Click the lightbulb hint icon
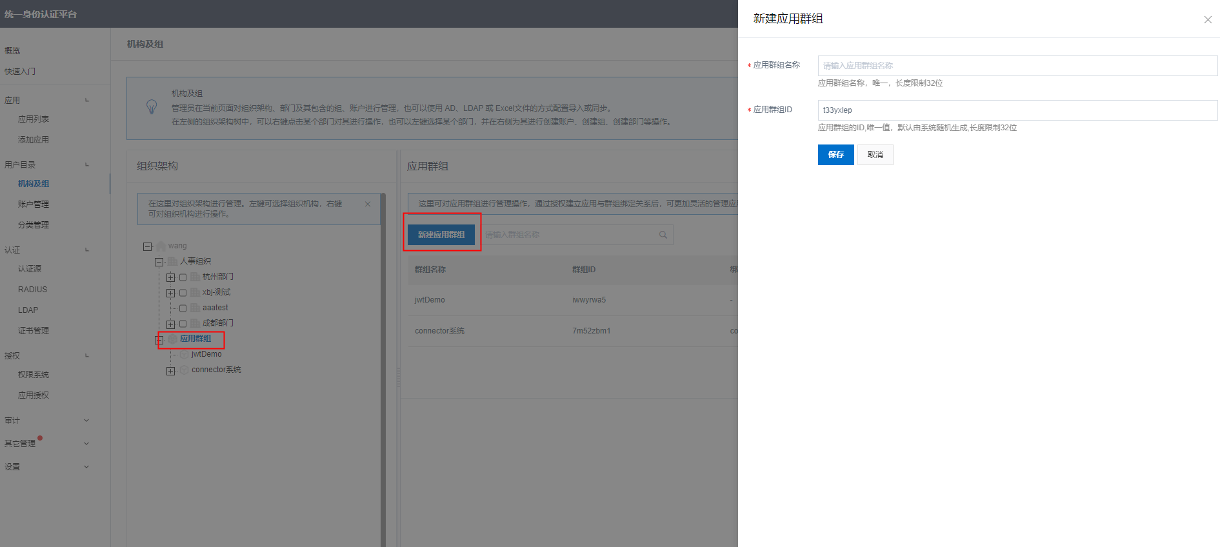Viewport: 1220px width, 547px height. tap(152, 107)
